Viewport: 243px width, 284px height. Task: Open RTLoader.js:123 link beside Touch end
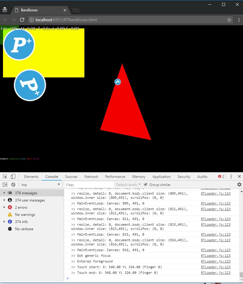pyautogui.click(x=215, y=273)
